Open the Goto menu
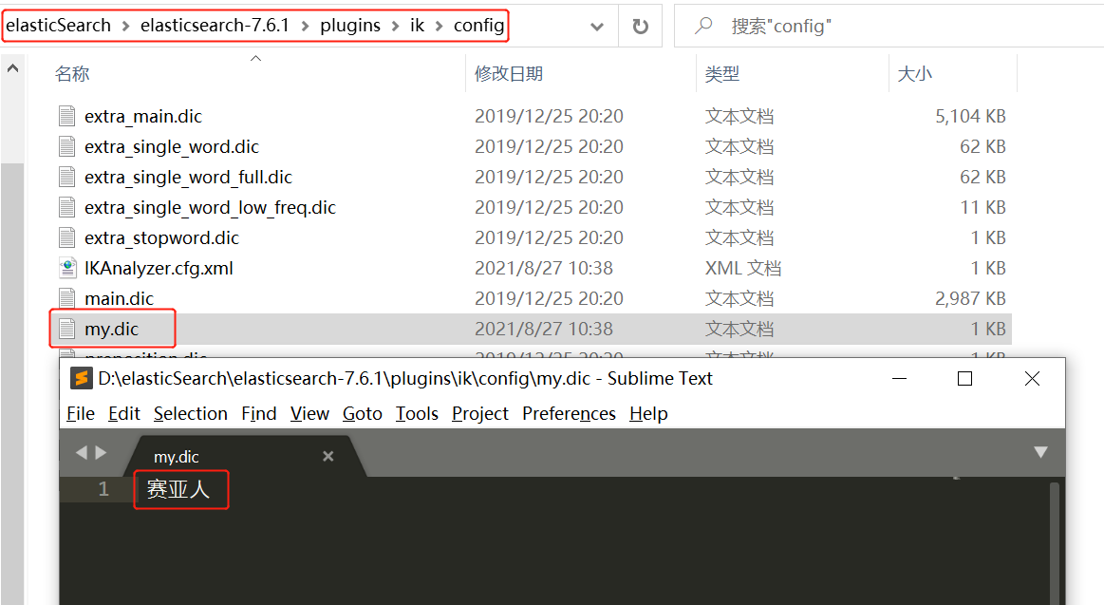 point(362,413)
